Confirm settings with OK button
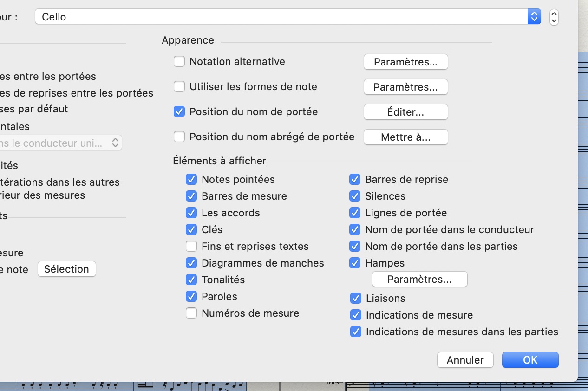 [x=530, y=360]
